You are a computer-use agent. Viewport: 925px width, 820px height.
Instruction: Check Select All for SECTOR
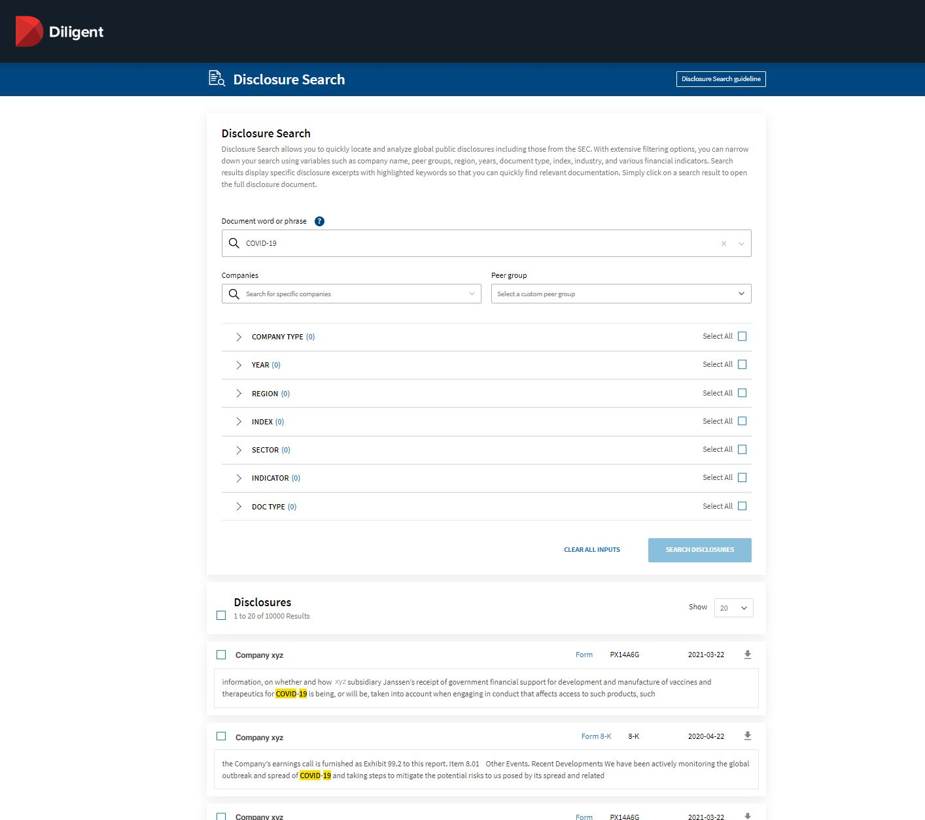pyautogui.click(x=742, y=449)
